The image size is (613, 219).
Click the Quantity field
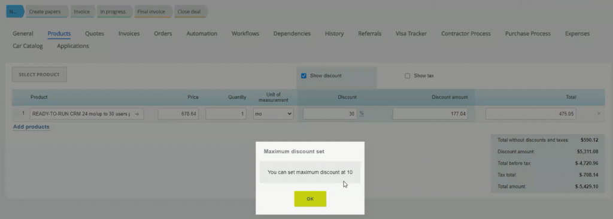226,114
